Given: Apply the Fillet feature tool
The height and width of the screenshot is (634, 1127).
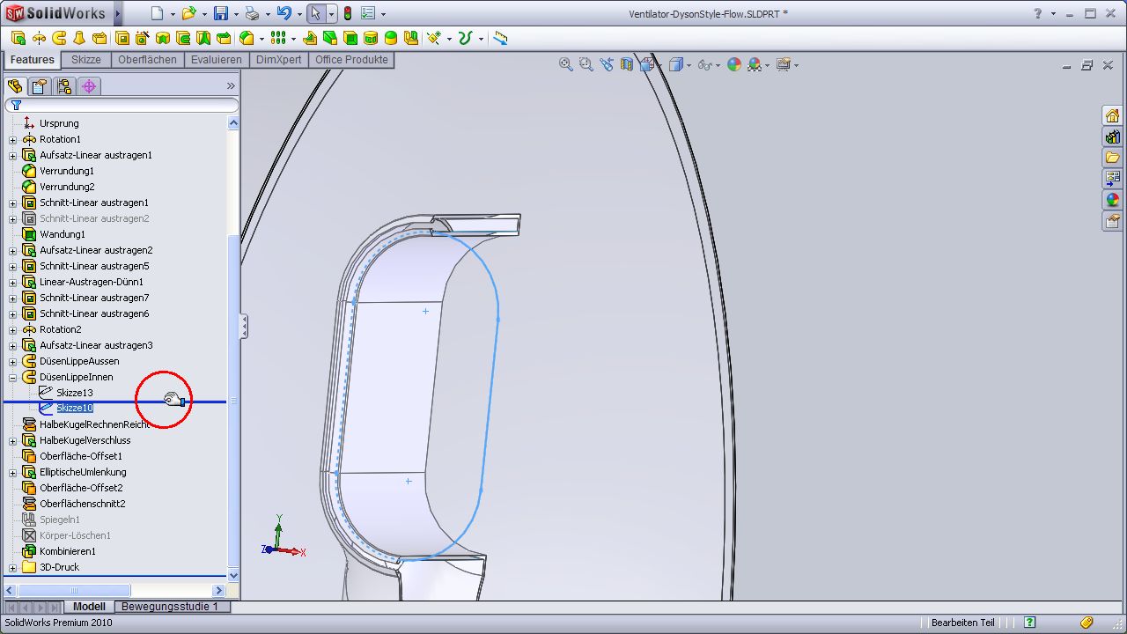Looking at the screenshot, I should click(x=247, y=38).
